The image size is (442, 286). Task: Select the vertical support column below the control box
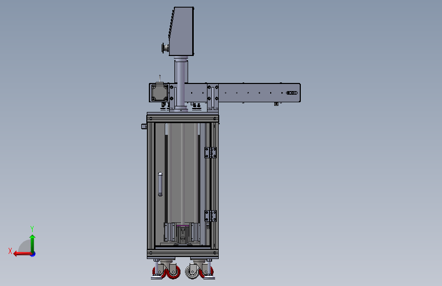coord(180,84)
